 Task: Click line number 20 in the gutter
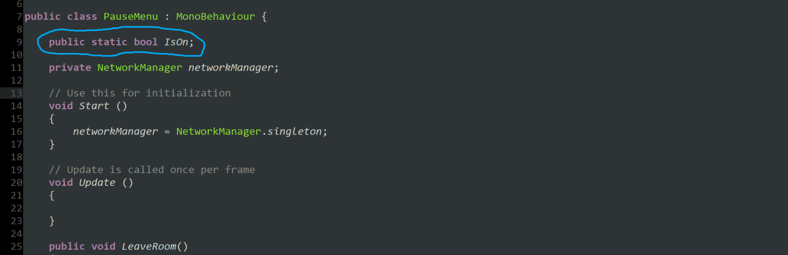16,183
